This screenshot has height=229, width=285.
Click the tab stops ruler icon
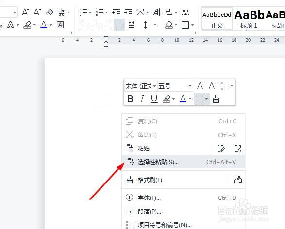click(x=185, y=12)
